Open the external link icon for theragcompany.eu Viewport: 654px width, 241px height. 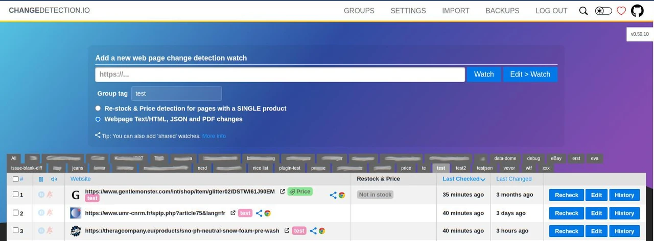click(287, 231)
